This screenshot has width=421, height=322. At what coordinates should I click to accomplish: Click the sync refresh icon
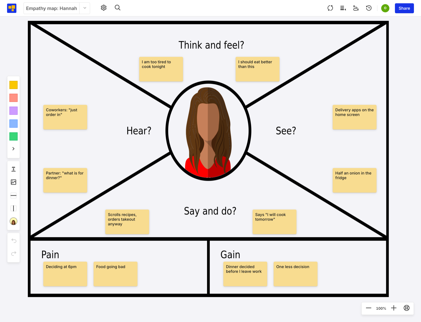pyautogui.click(x=330, y=8)
